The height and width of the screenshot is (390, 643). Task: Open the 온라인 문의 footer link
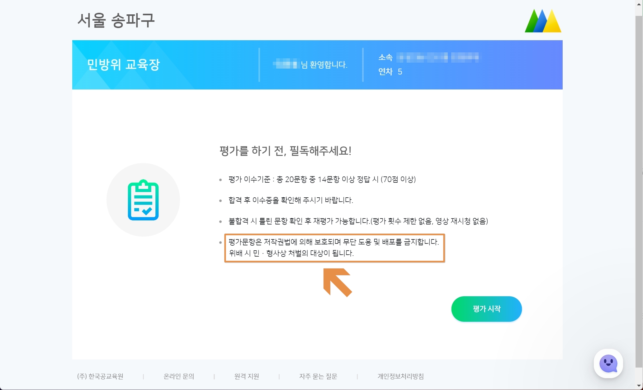179,376
